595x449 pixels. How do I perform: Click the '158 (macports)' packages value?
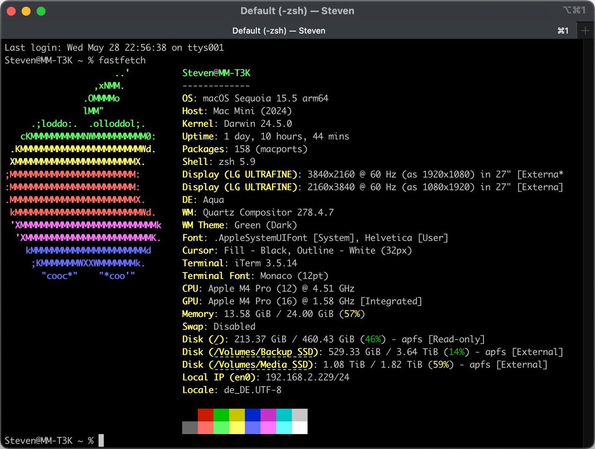pos(271,149)
